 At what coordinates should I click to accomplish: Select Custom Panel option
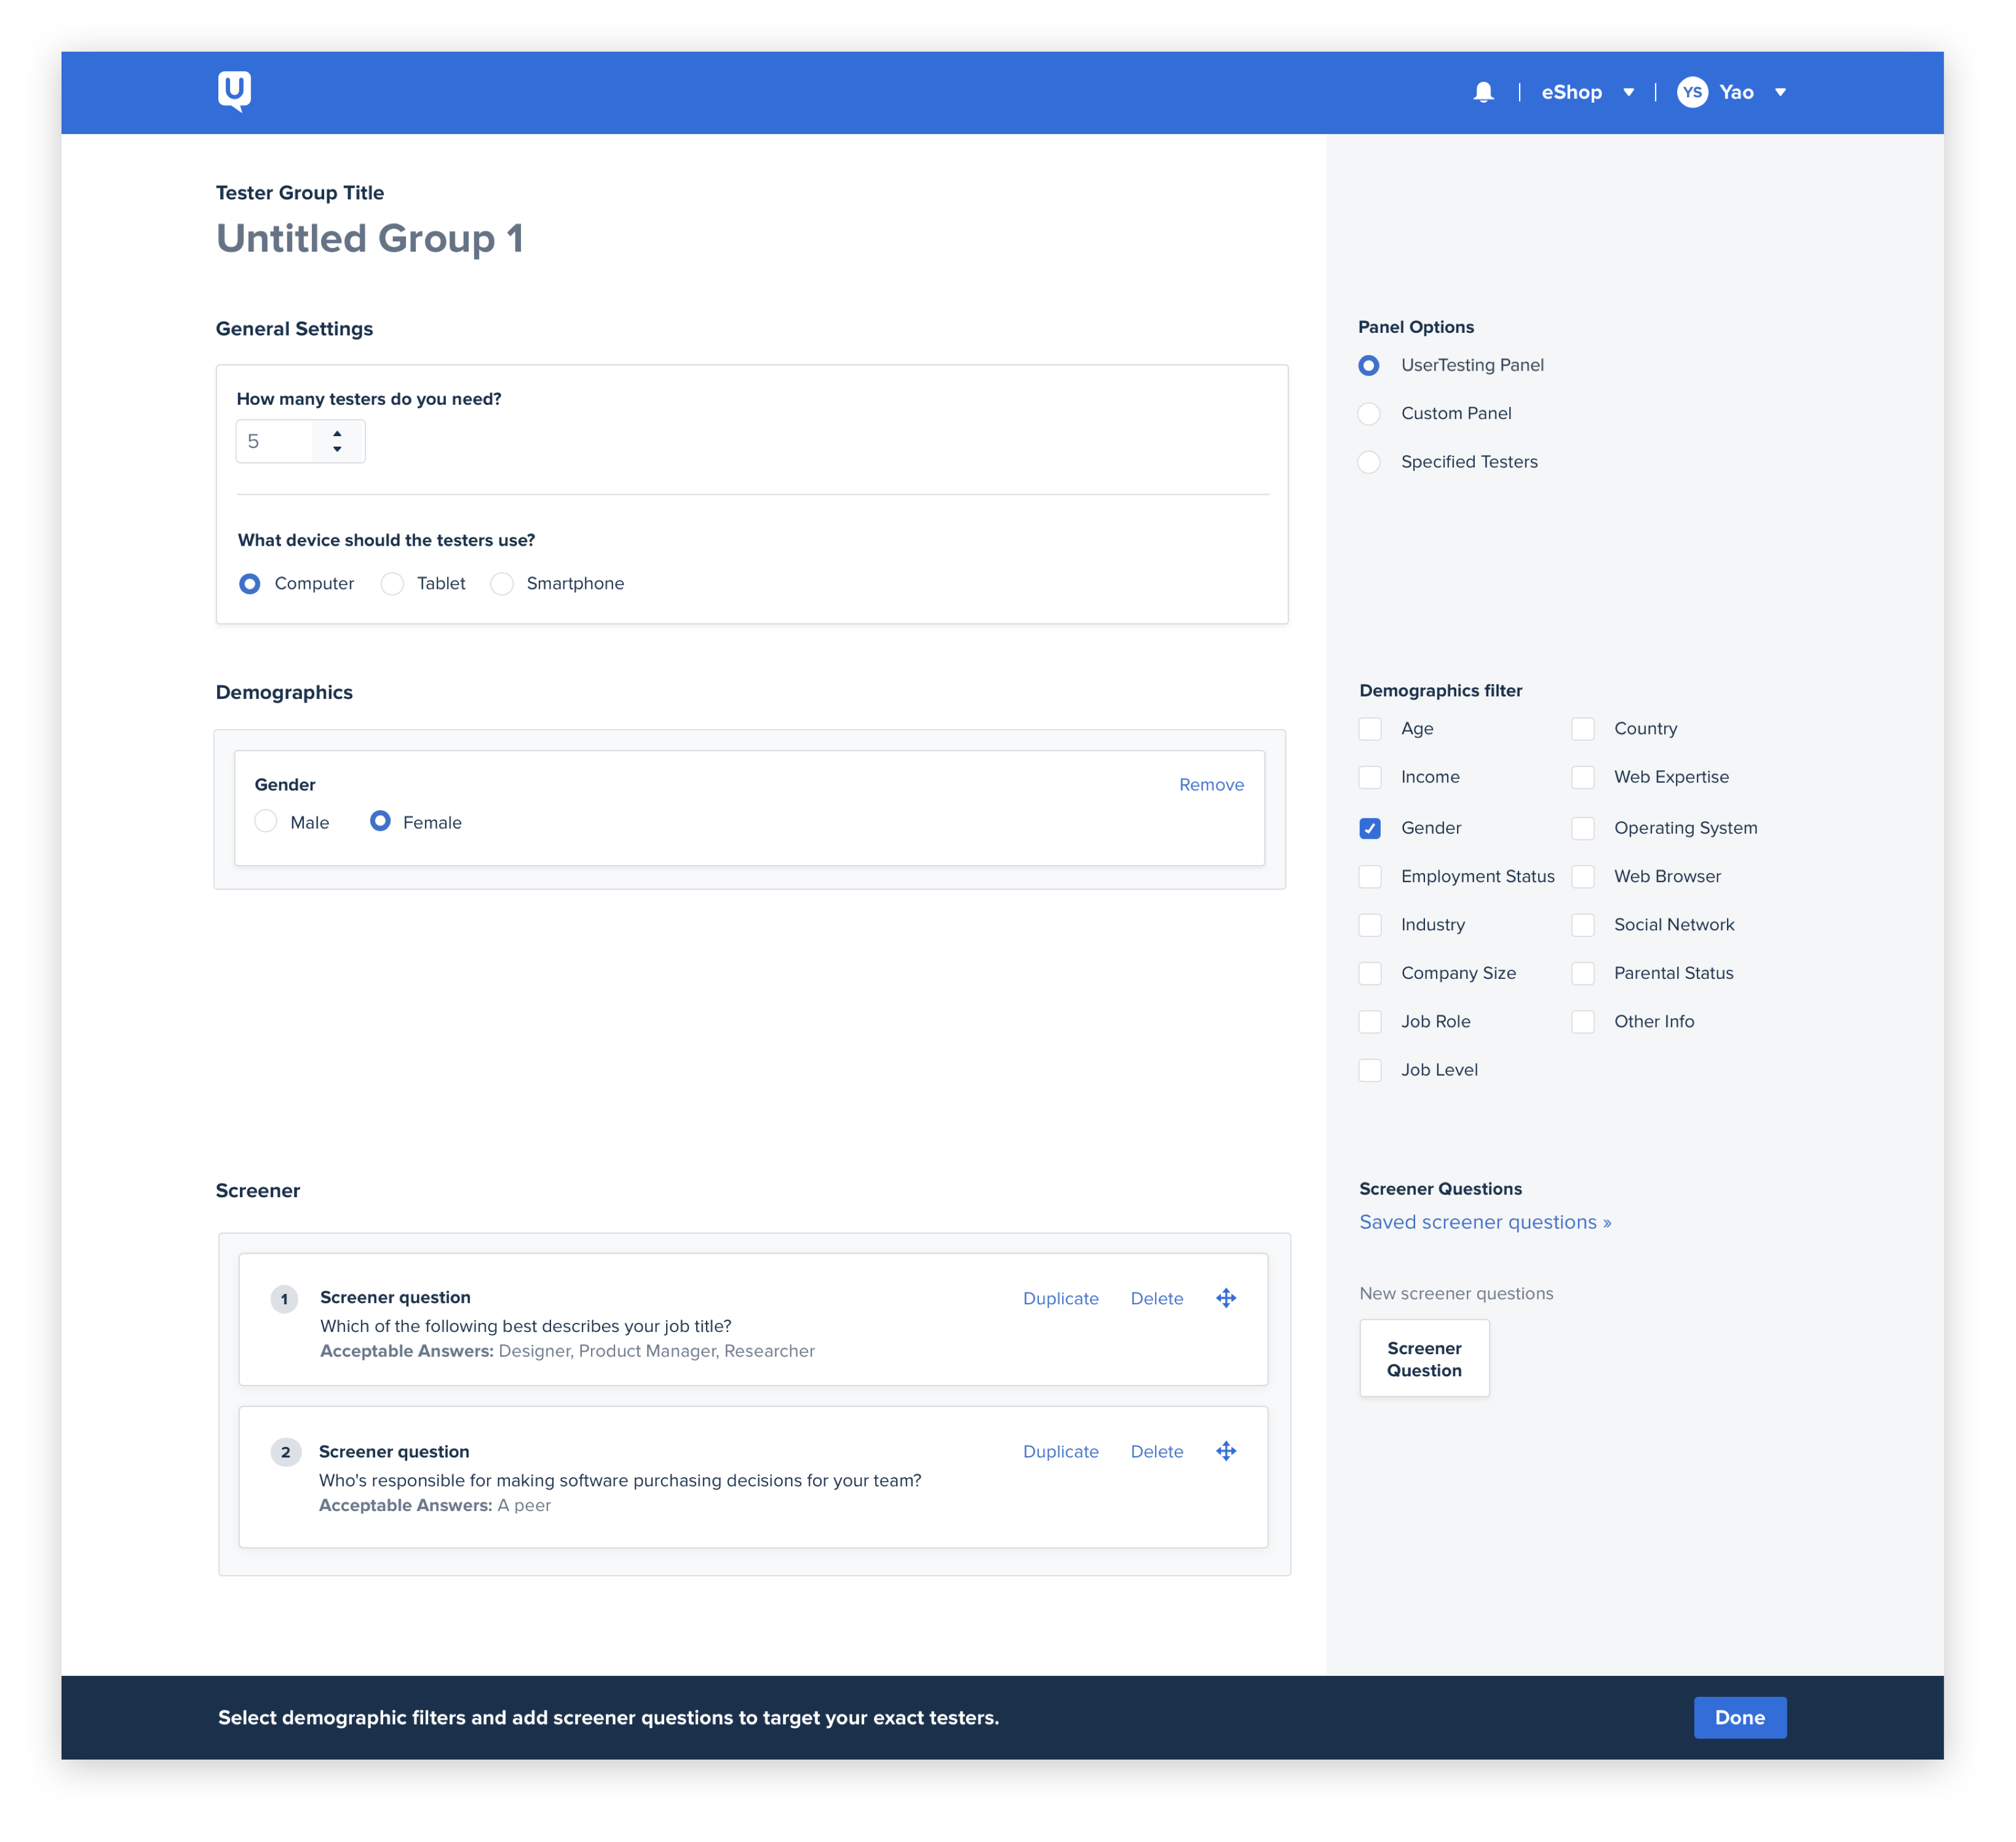[1369, 413]
